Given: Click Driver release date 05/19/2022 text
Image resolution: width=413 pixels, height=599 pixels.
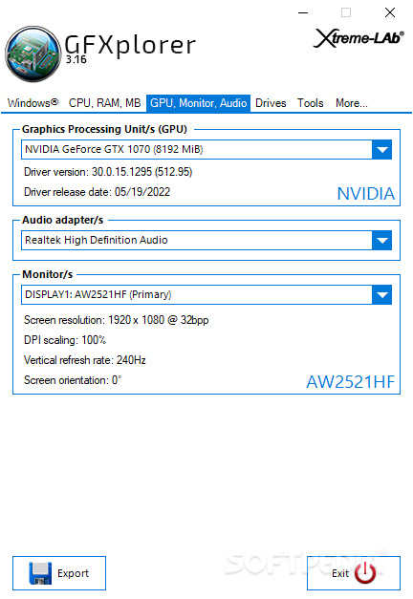Looking at the screenshot, I should point(98,192).
